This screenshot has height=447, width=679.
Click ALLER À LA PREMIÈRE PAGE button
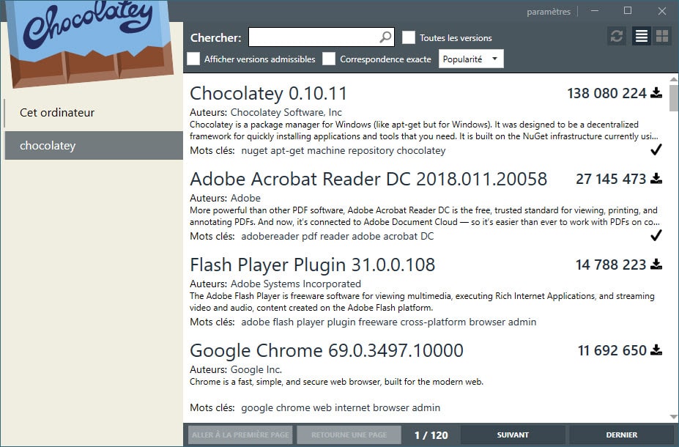[240, 435]
